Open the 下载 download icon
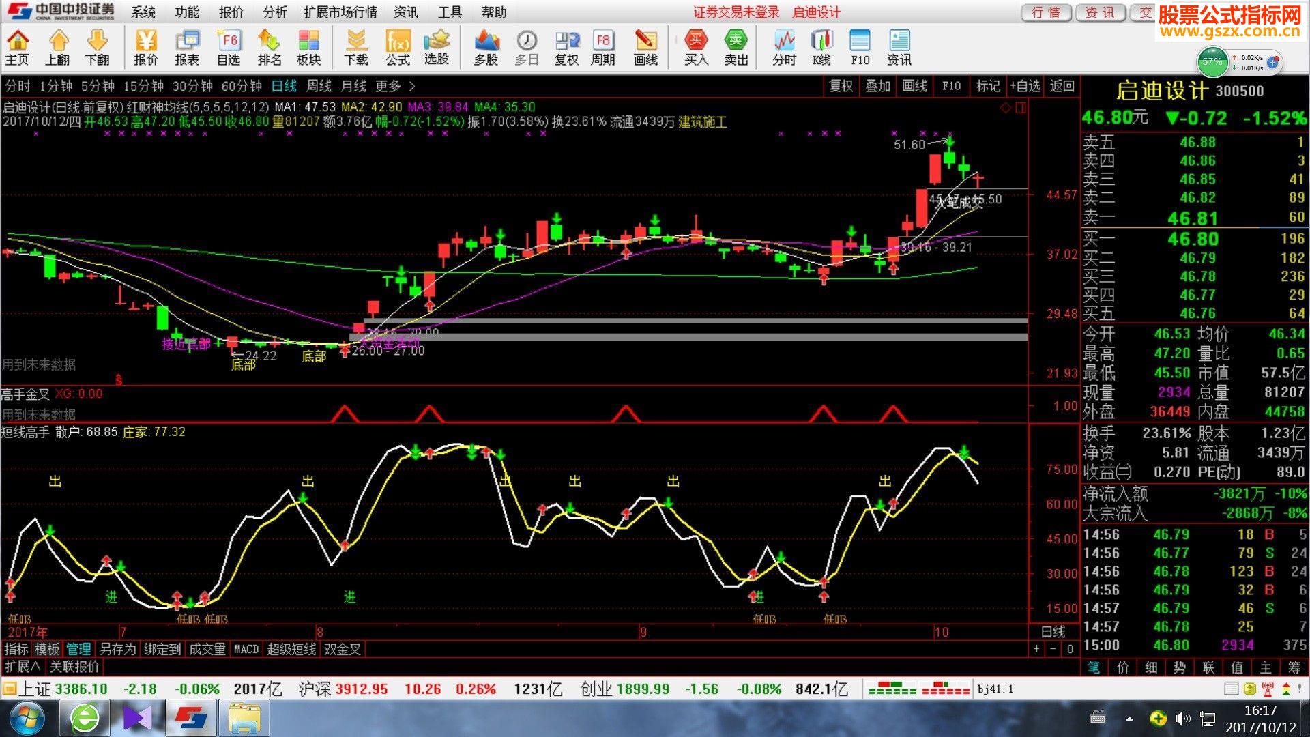The width and height of the screenshot is (1310, 737). (x=356, y=47)
